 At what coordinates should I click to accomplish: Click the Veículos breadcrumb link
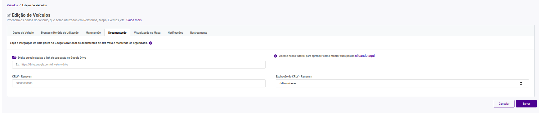12,5
